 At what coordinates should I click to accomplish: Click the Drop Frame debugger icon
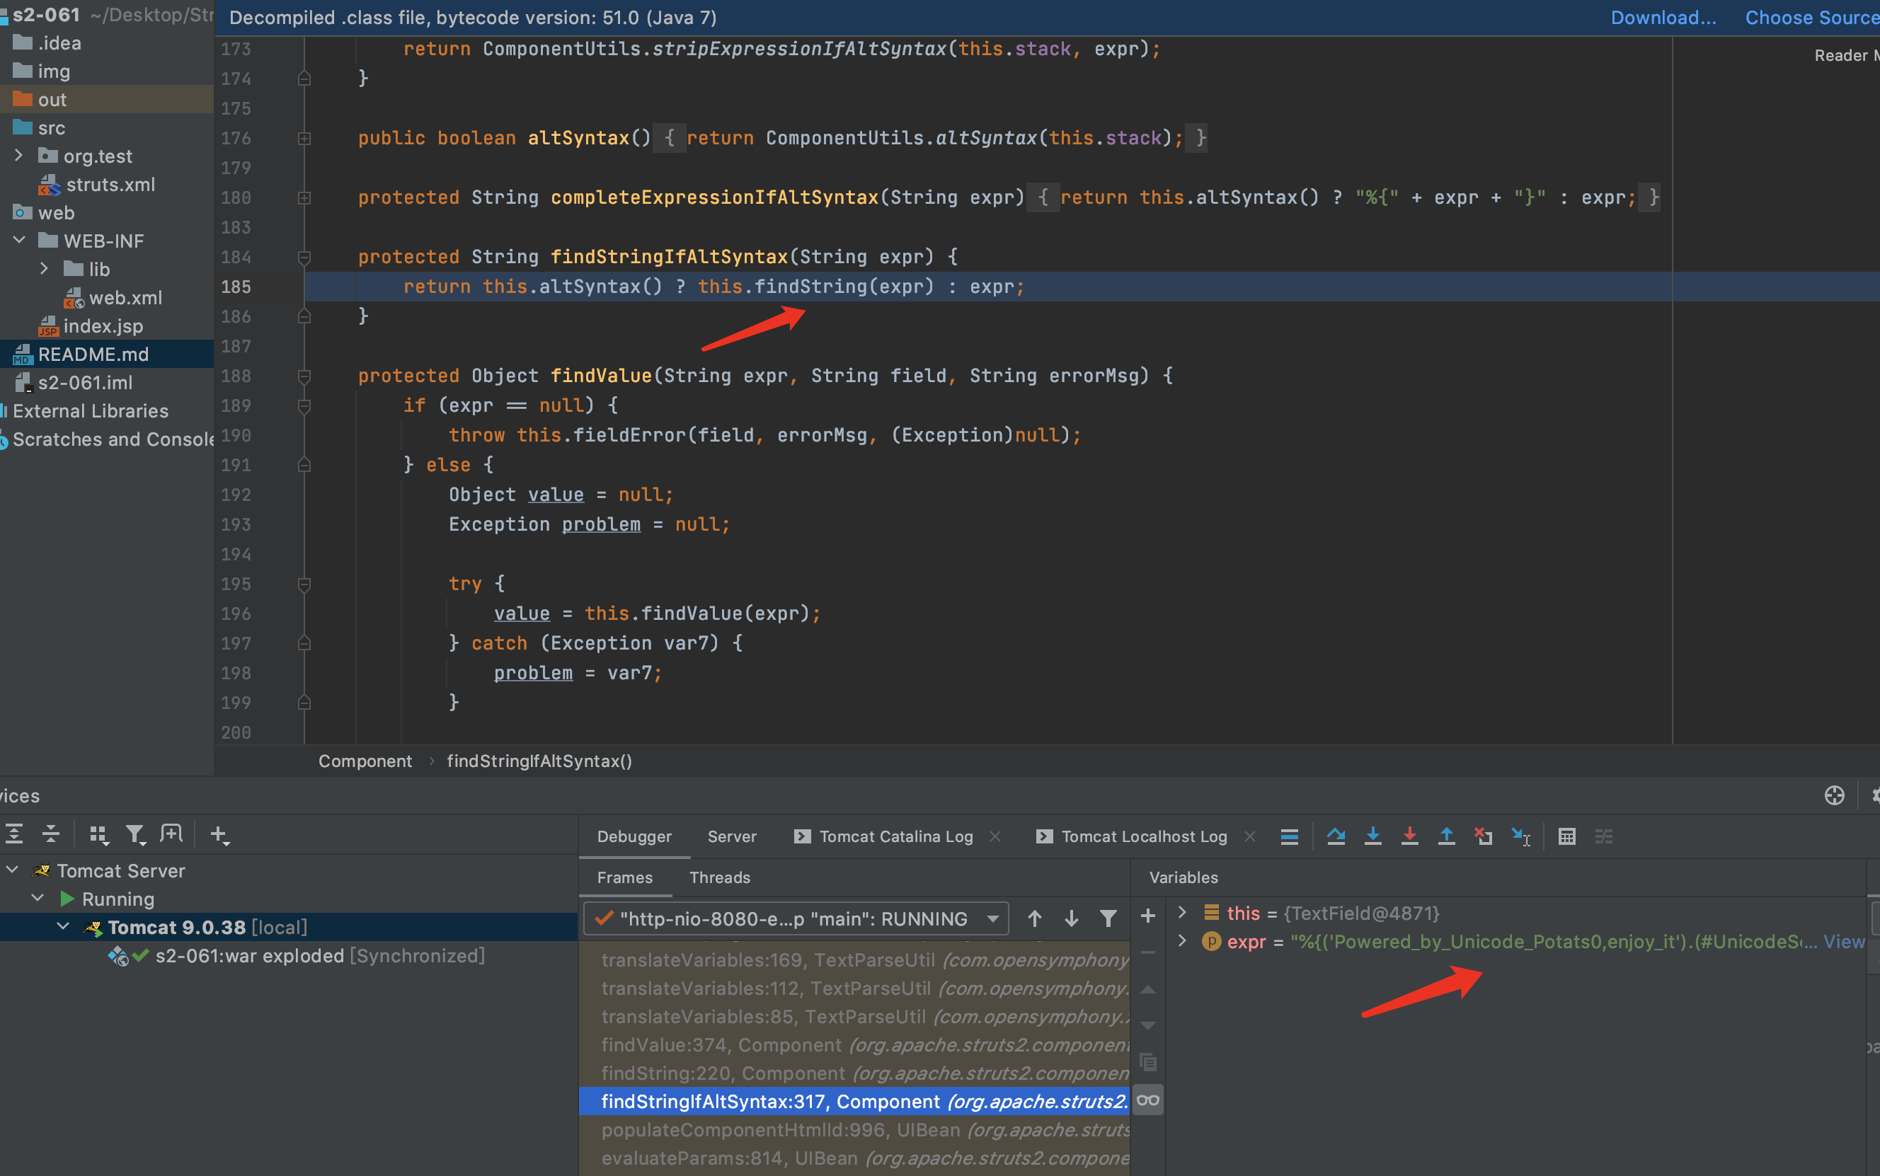1484,837
